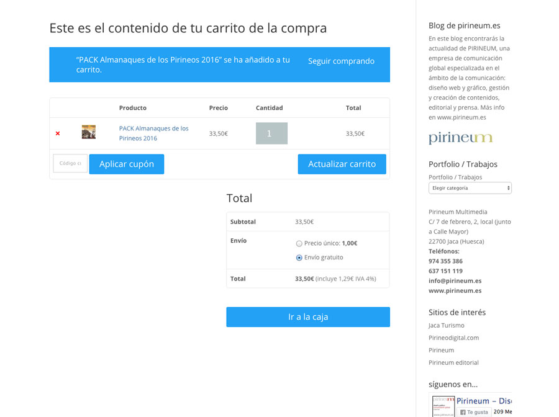Click the phone number 637 151 119
This screenshot has height=417, width=559.
point(445,271)
